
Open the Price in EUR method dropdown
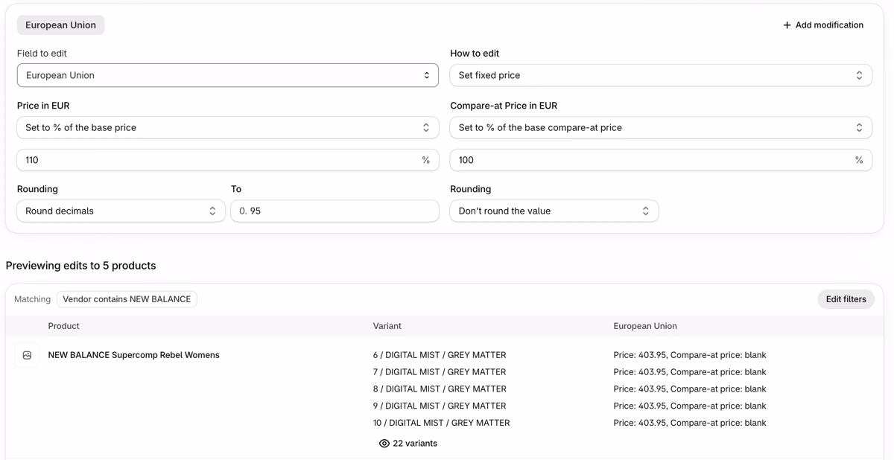tap(228, 127)
